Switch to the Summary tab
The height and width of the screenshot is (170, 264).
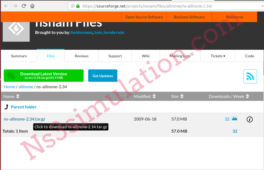click(19, 56)
